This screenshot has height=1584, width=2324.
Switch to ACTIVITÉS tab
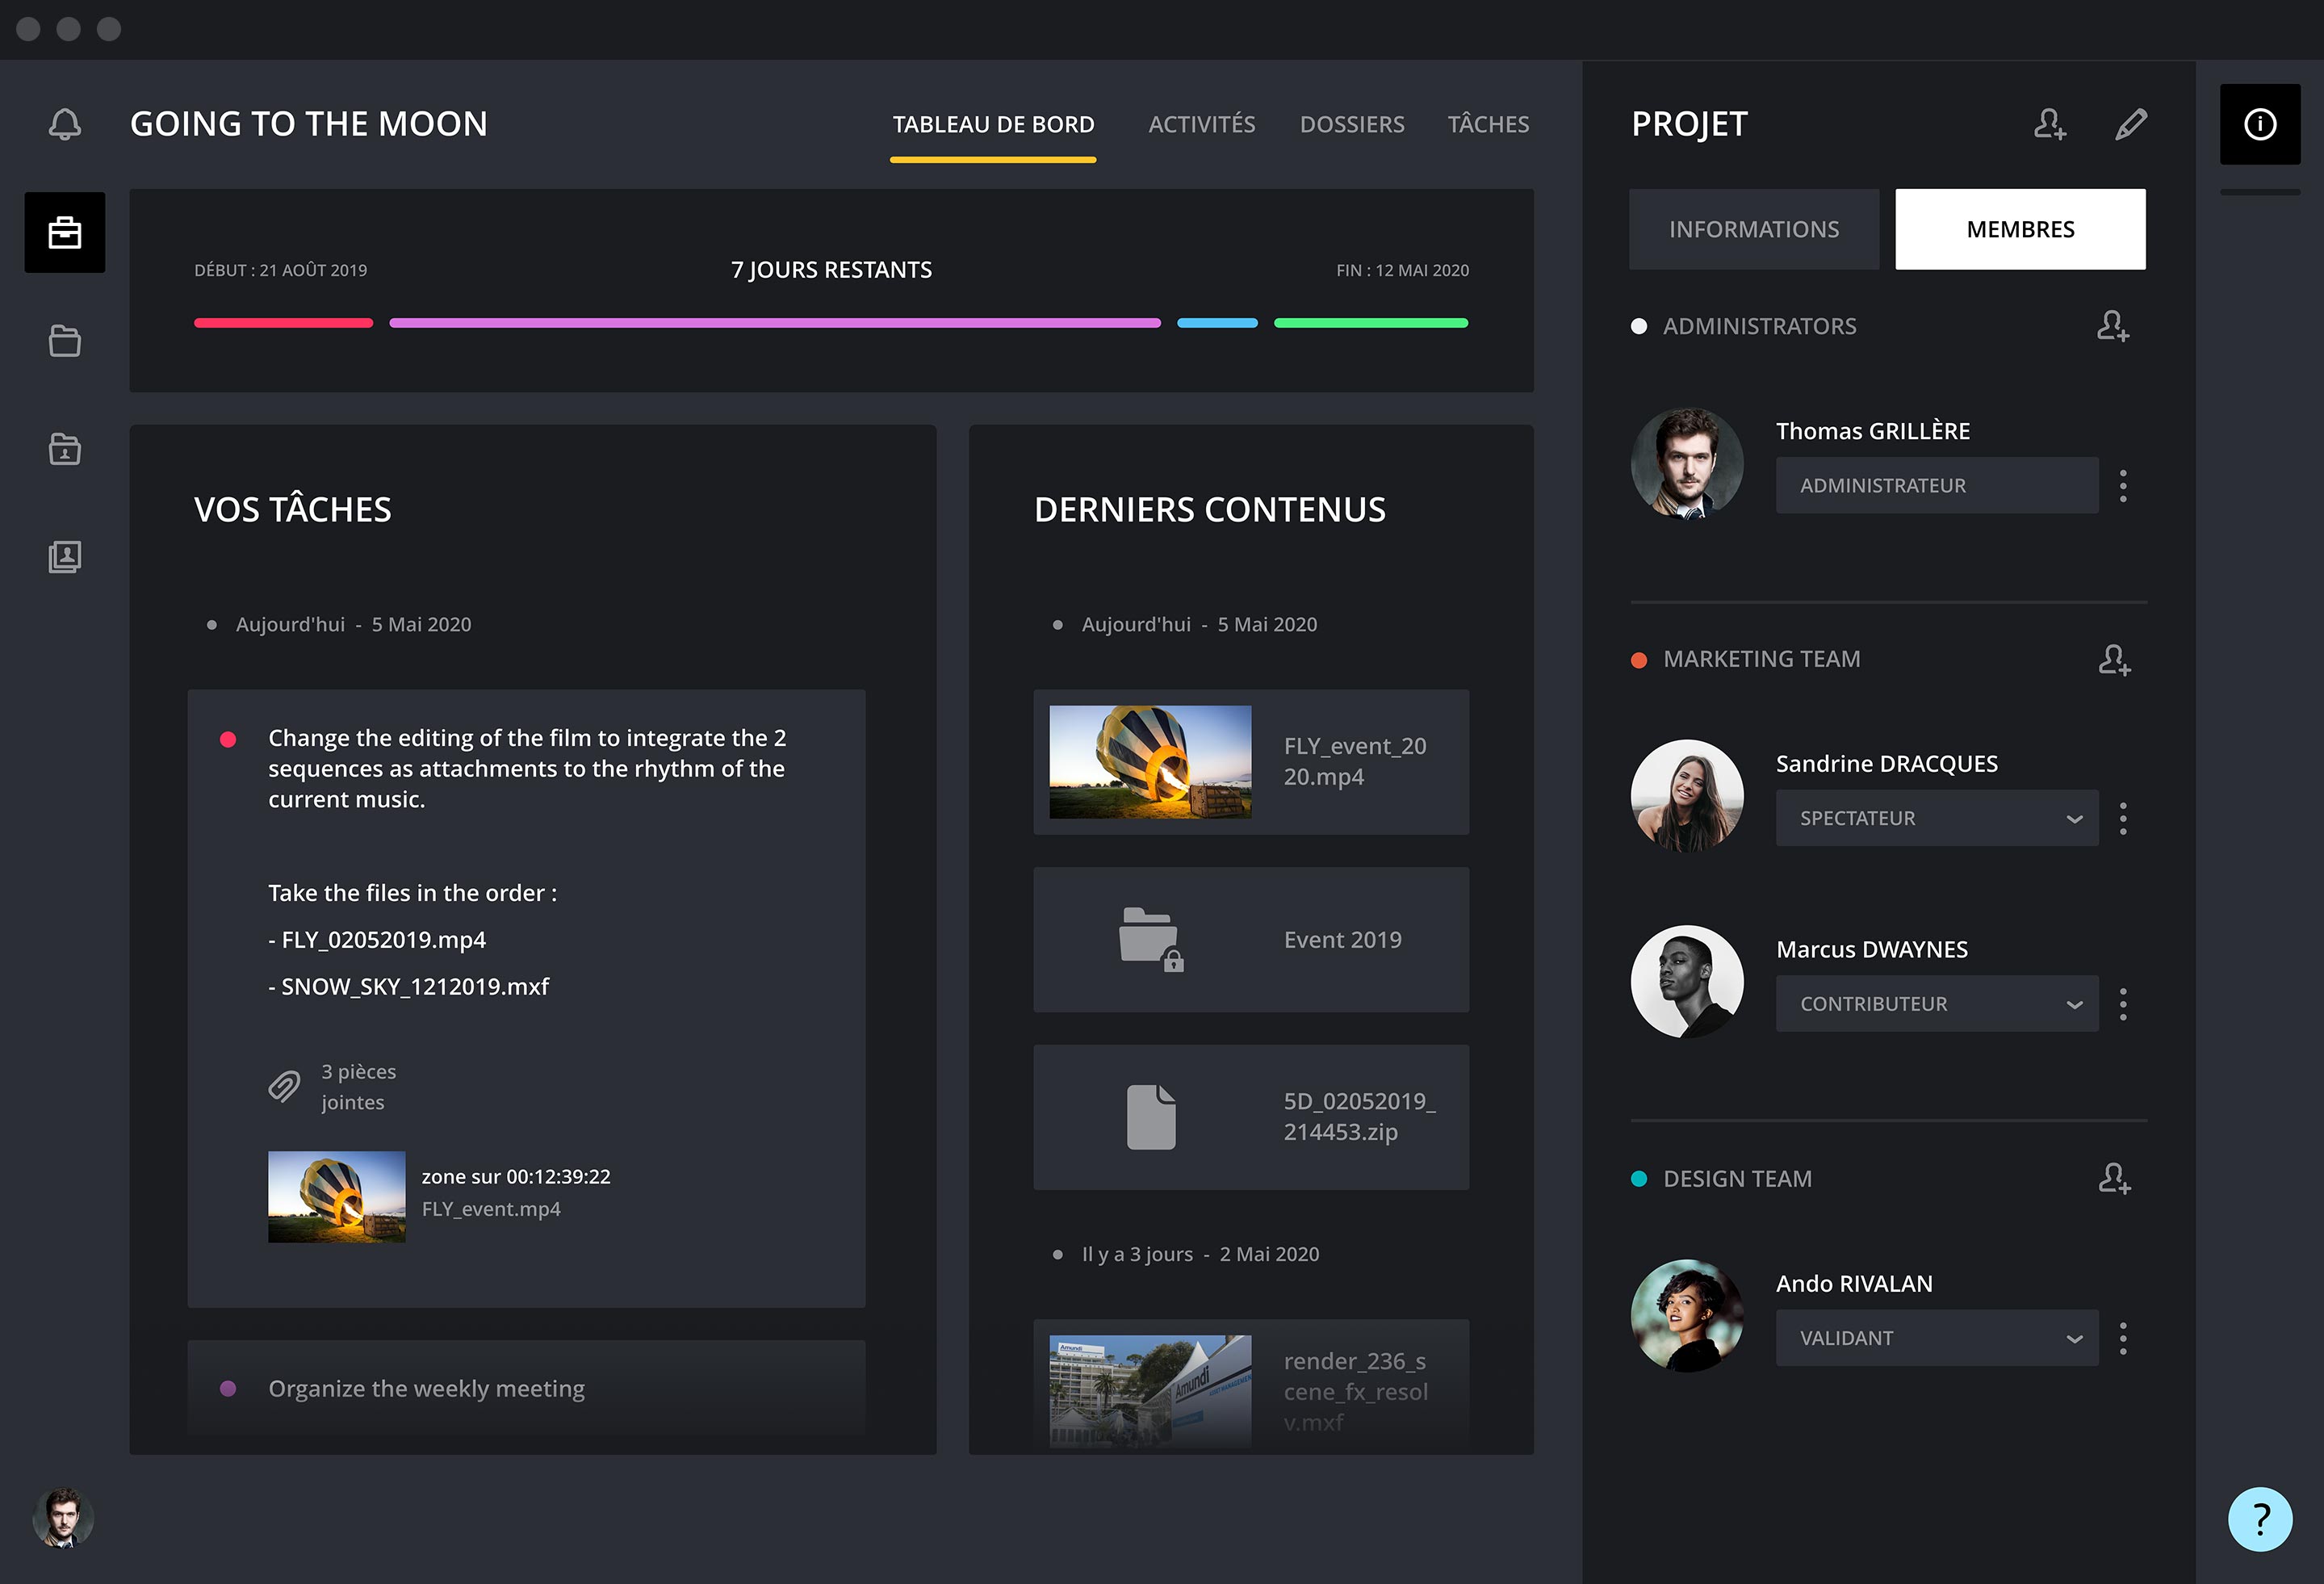(1201, 125)
